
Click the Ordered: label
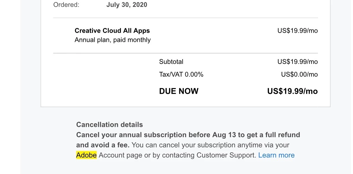click(66, 5)
